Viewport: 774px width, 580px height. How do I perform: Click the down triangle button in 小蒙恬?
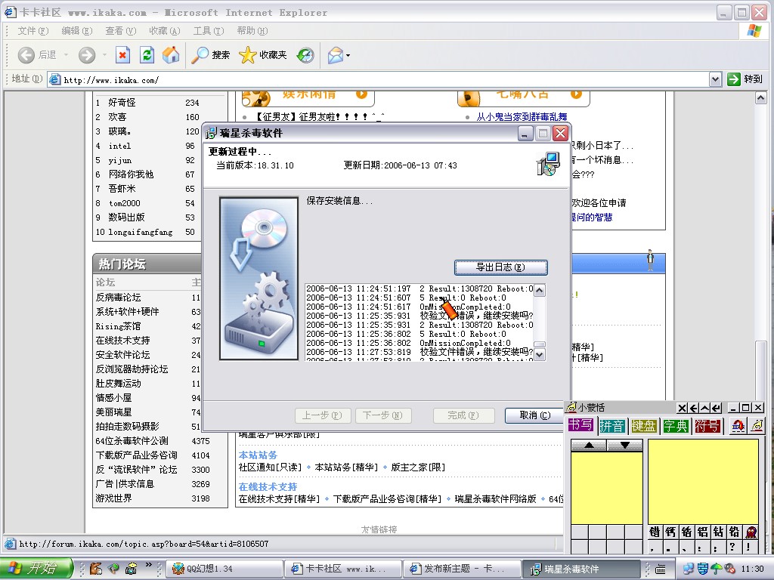625,446
